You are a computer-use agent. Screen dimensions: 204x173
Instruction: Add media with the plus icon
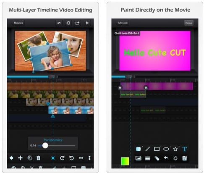point(20,158)
